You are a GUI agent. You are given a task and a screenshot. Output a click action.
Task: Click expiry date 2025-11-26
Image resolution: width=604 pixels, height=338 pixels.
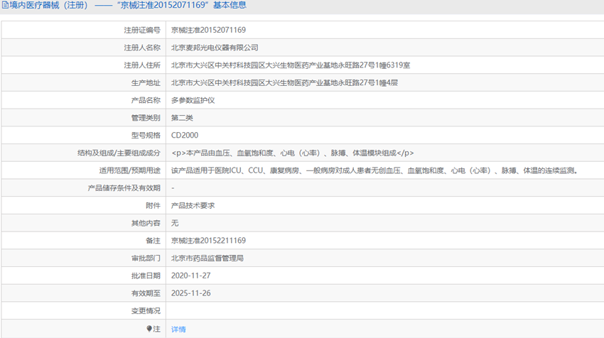point(190,293)
